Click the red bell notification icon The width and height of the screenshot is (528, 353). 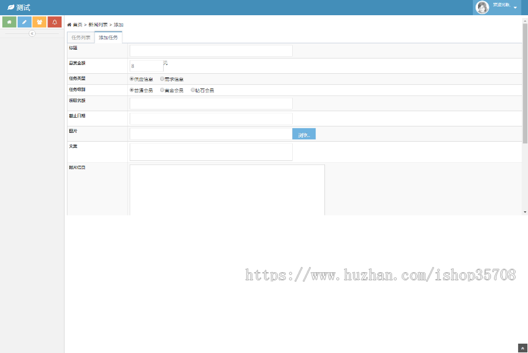[x=55, y=22]
